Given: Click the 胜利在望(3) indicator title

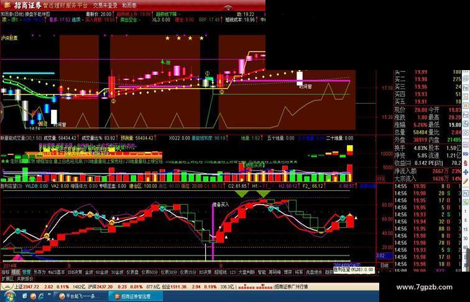Looking at the screenshot, I should [12, 186].
